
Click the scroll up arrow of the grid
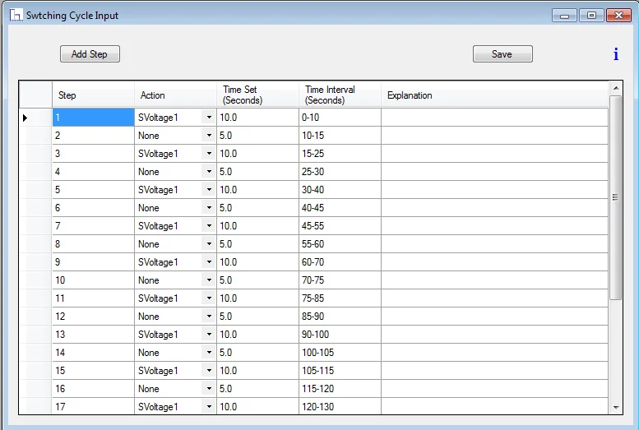click(x=616, y=87)
